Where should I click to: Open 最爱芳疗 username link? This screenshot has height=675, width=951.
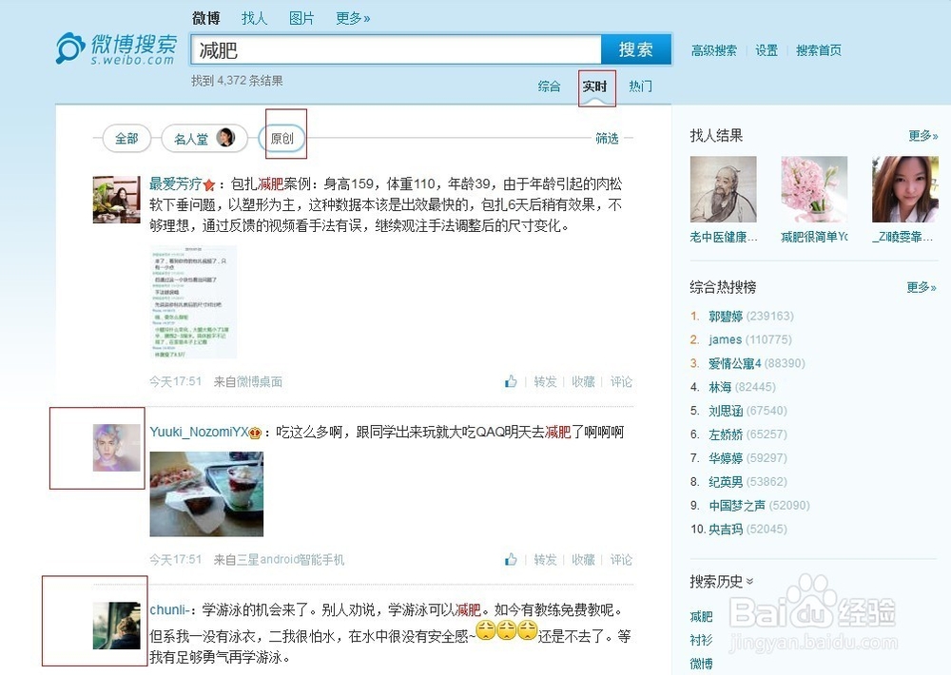point(175,183)
